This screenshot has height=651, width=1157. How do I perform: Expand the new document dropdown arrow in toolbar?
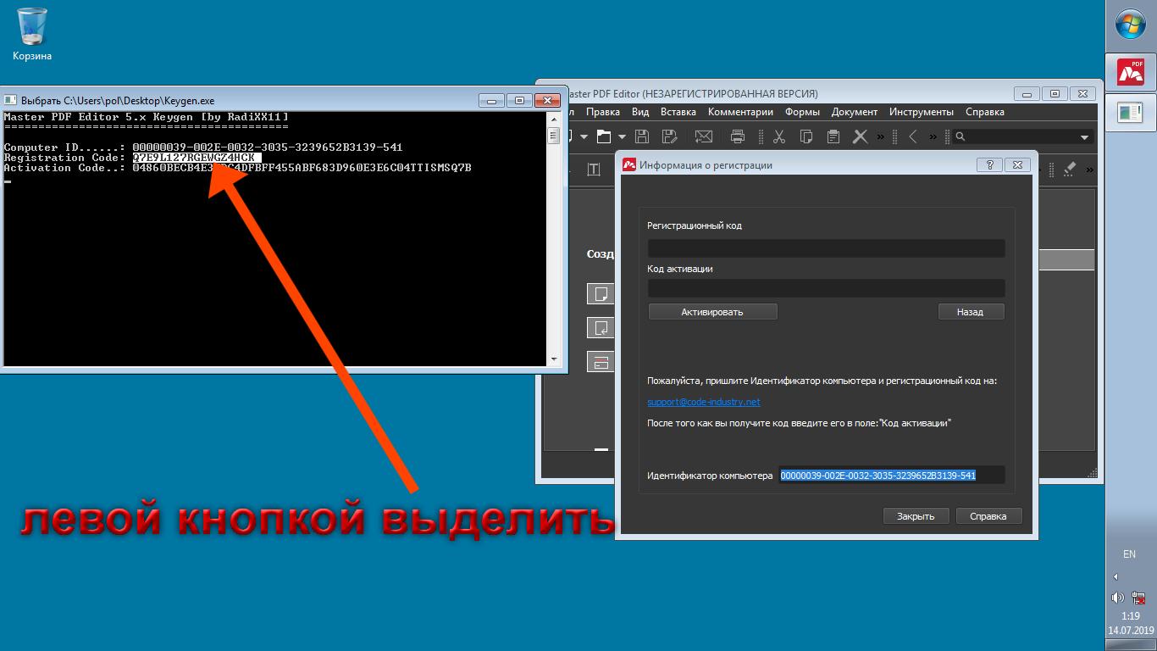(584, 136)
